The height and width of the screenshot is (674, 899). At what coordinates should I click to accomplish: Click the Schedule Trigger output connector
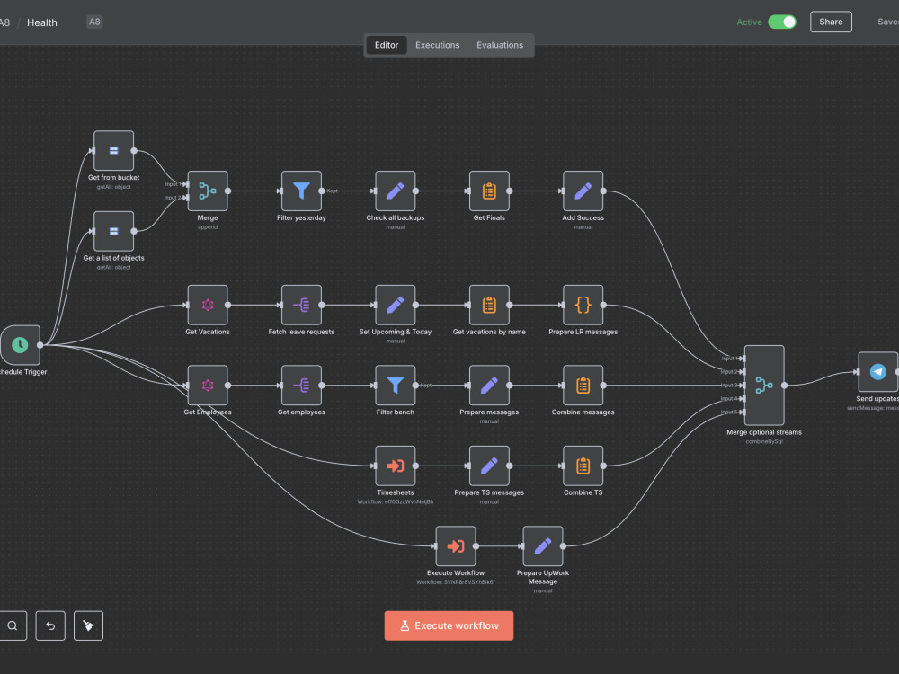(40, 345)
